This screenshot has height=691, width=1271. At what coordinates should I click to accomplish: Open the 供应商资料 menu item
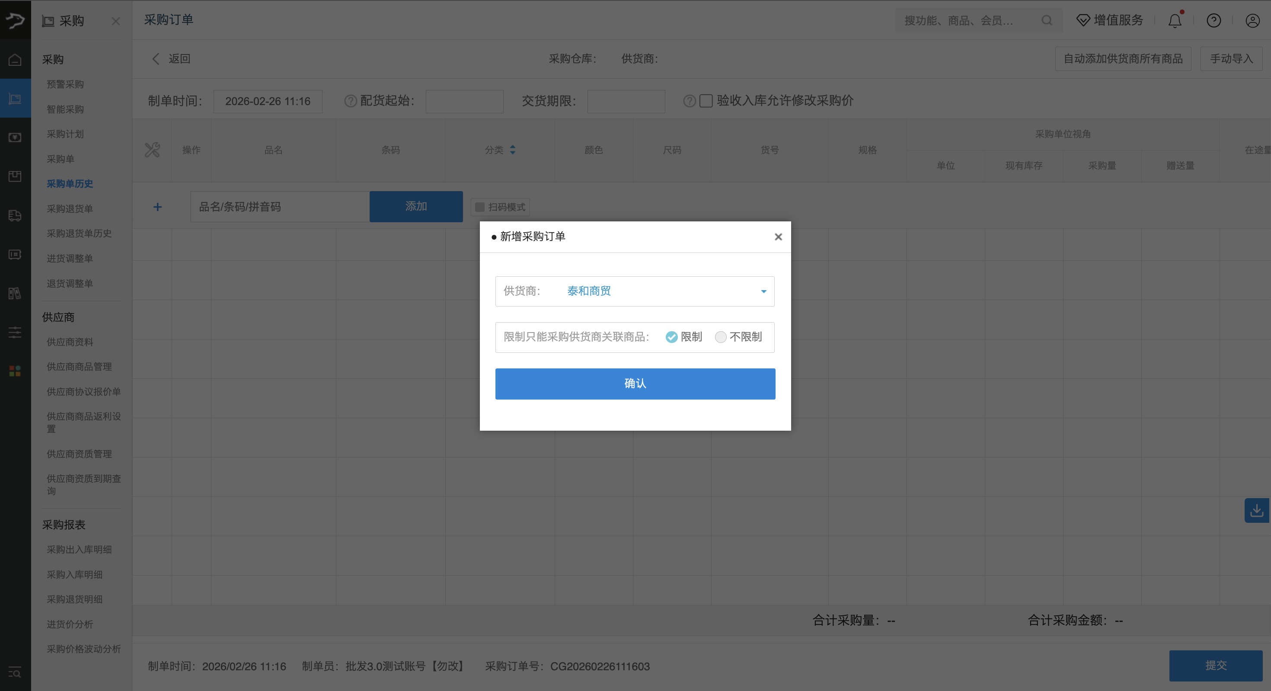pos(70,342)
